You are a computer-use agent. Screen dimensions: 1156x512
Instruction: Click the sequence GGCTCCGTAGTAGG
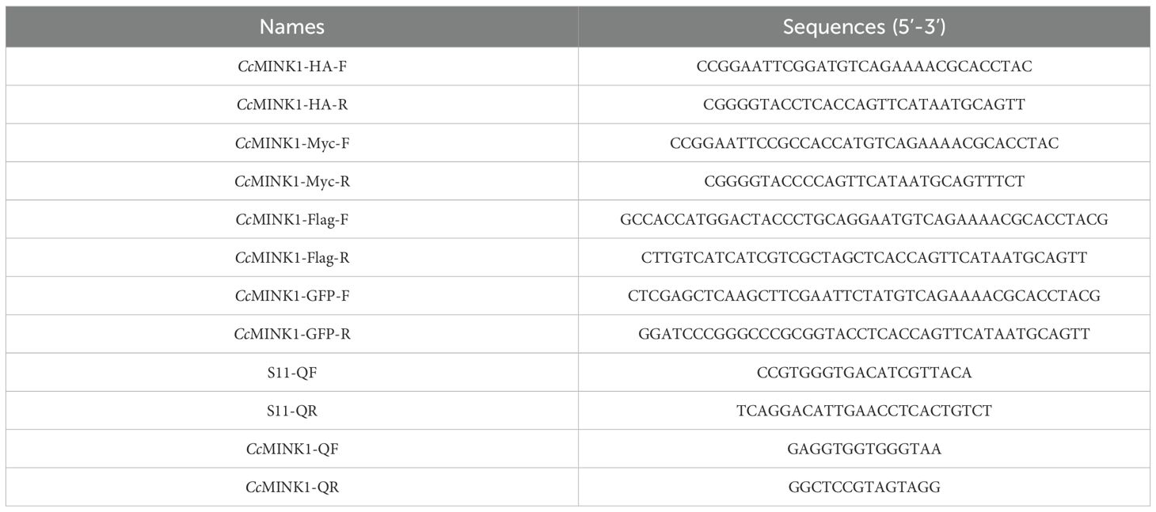pos(864,487)
